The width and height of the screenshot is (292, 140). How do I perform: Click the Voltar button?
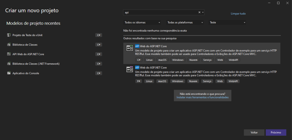[254, 133]
